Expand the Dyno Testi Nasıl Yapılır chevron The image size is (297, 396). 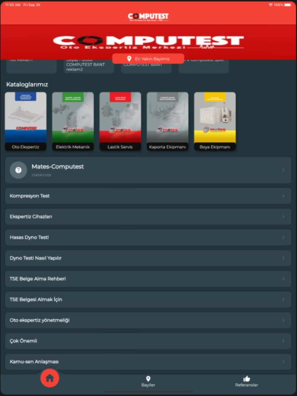point(283,258)
